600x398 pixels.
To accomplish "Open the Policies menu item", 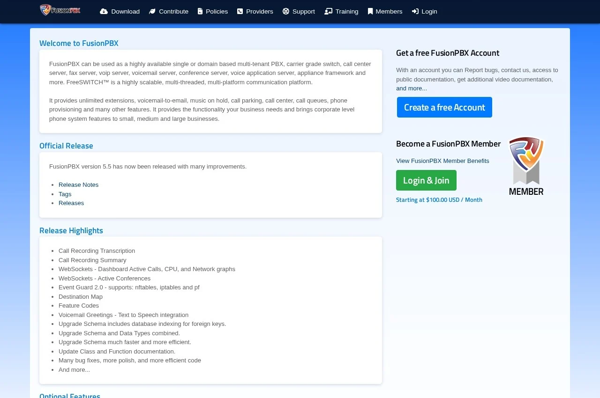I will 213,11.
